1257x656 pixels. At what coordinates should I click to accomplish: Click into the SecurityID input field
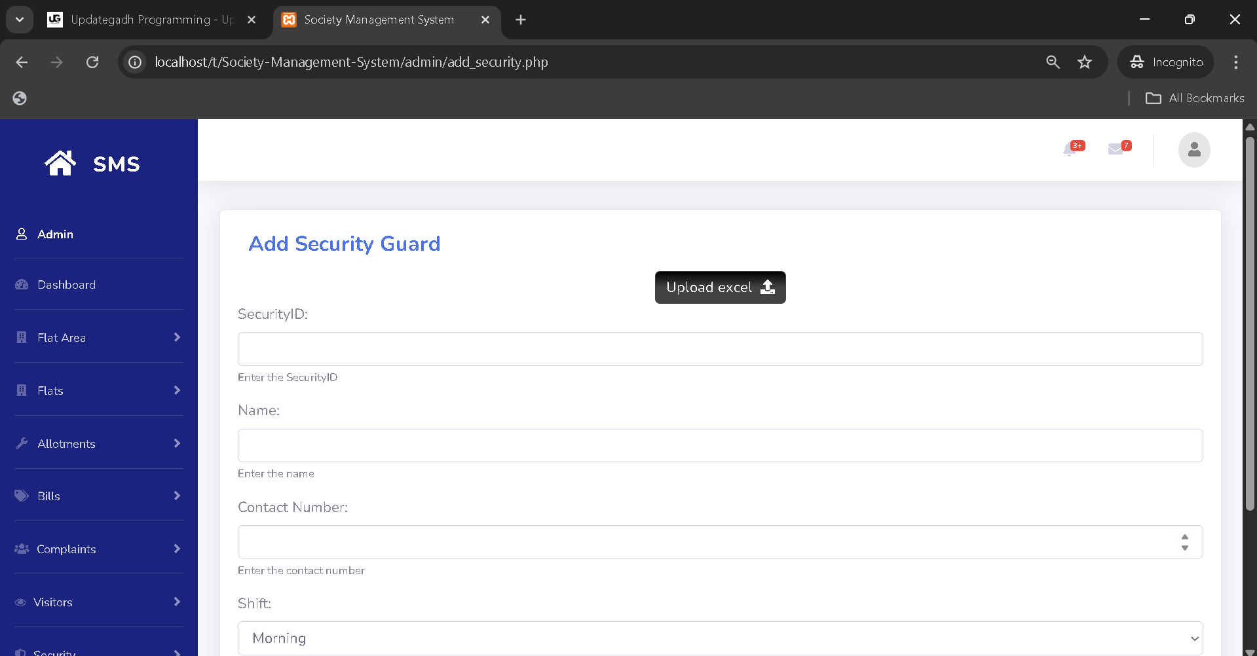point(719,349)
